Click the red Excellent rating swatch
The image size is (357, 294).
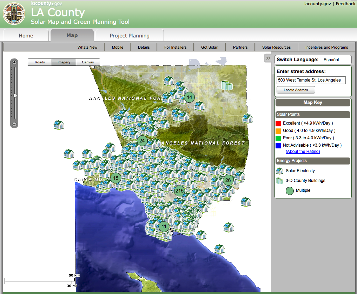pyautogui.click(x=278, y=124)
